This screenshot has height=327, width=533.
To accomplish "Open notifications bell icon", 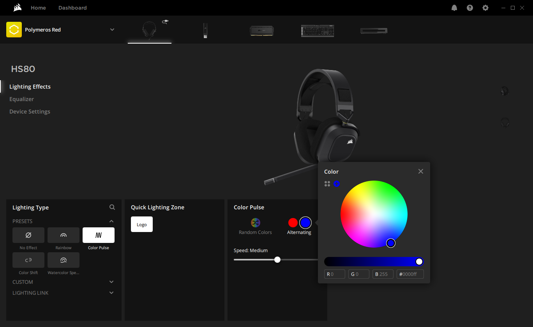I will coord(454,8).
